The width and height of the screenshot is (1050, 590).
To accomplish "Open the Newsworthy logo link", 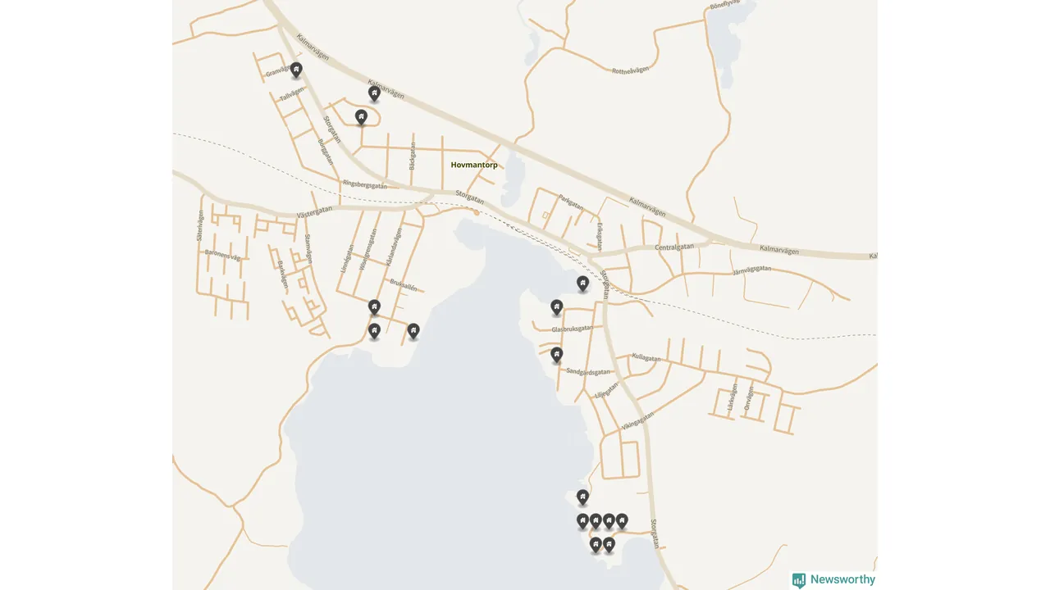I will (x=833, y=580).
